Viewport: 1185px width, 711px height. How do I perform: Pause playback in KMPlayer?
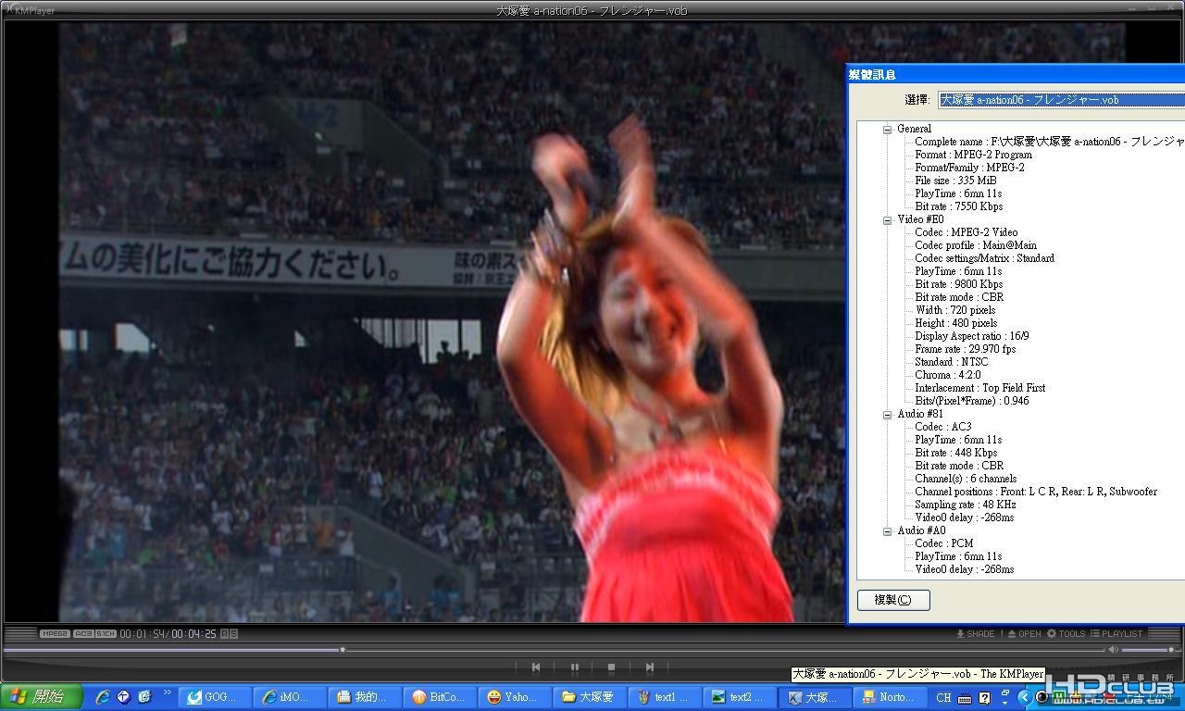(x=574, y=667)
